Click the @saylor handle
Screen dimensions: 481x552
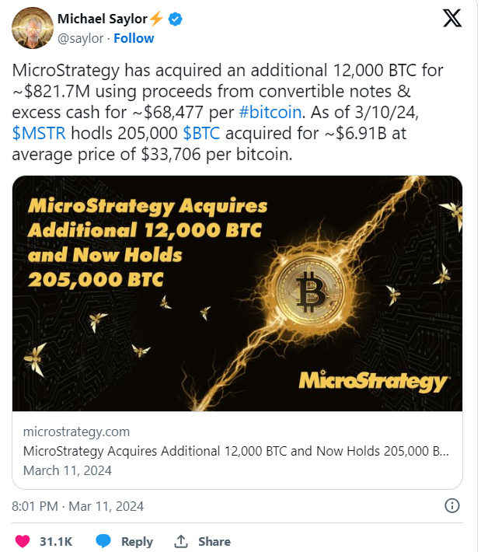click(81, 38)
